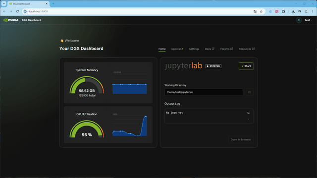Click the site info icon beside localhost
317x178 pixels.
tap(25, 11)
